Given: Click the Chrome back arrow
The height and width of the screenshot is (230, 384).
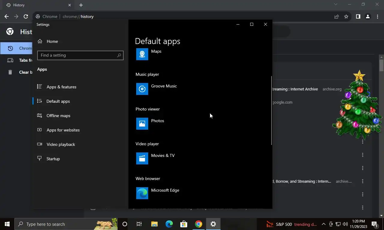Looking at the screenshot, I should coord(7,16).
